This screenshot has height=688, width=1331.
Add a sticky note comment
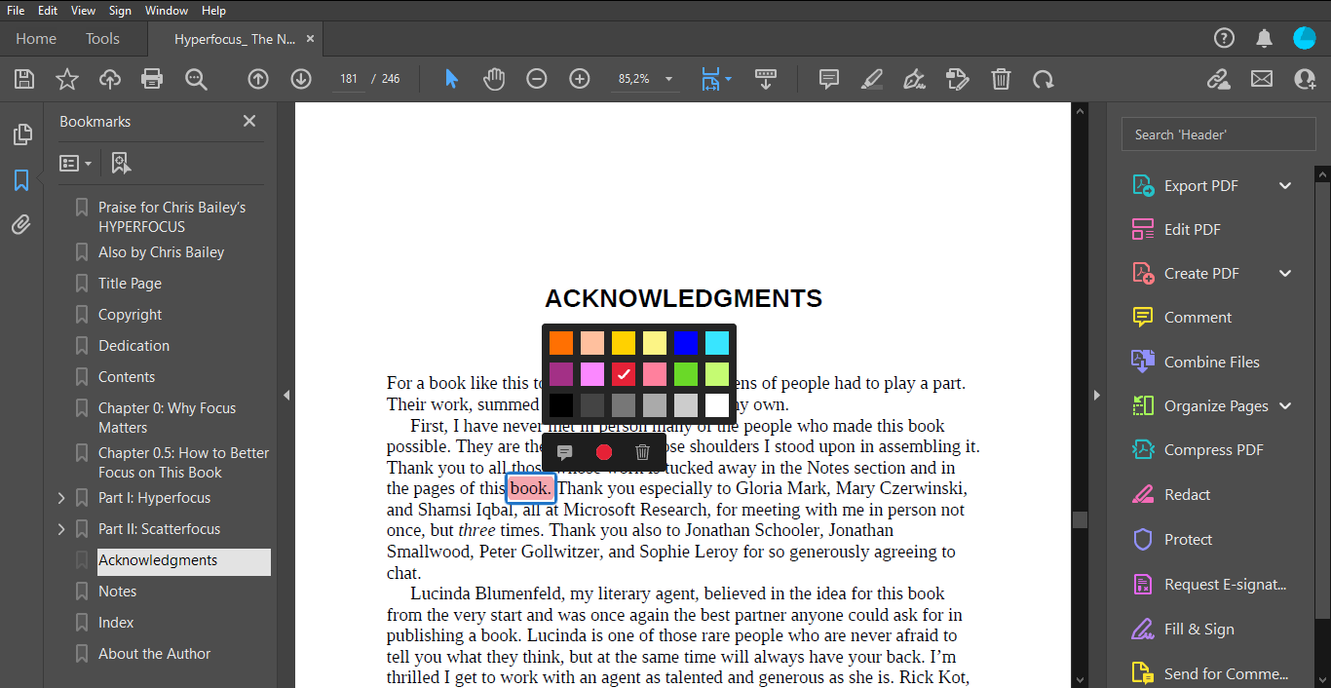[829, 79]
